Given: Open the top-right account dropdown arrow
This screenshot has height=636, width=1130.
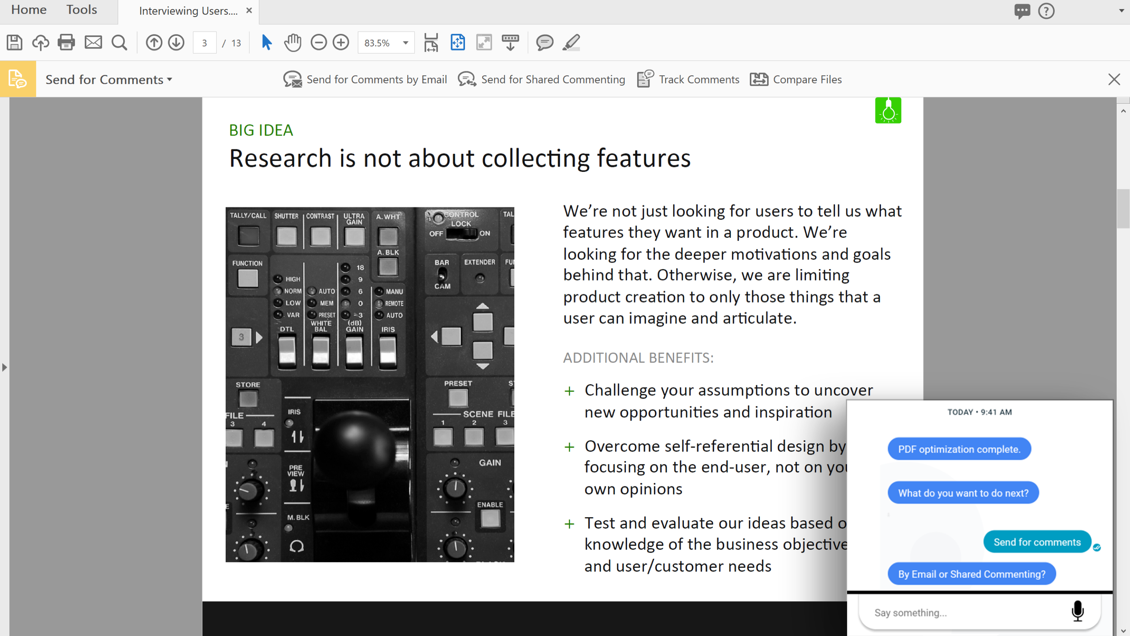Looking at the screenshot, I should click(x=1122, y=11).
